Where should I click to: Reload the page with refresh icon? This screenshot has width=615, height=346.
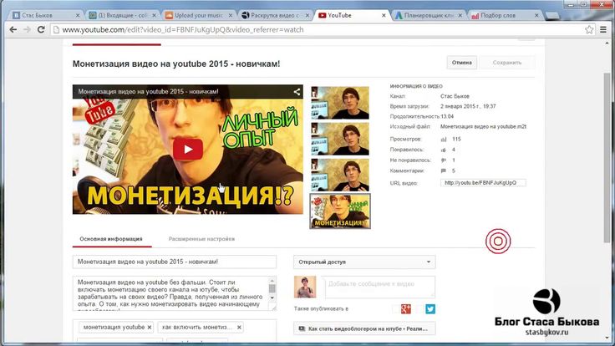(x=46, y=30)
